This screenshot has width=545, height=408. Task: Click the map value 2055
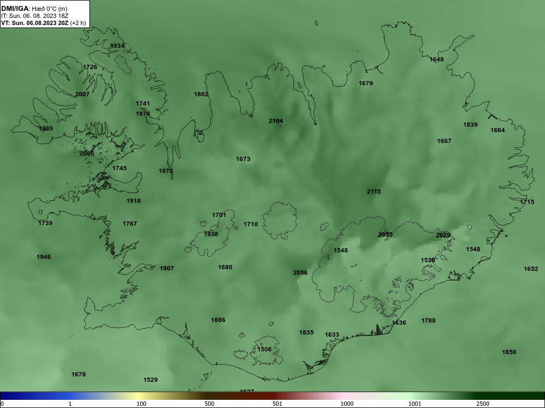click(385, 235)
